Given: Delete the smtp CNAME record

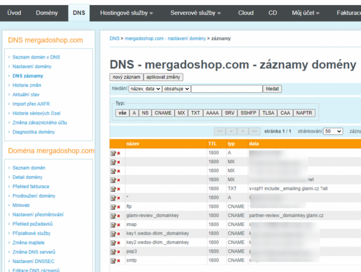Looking at the screenshot, I should coord(118,261).
